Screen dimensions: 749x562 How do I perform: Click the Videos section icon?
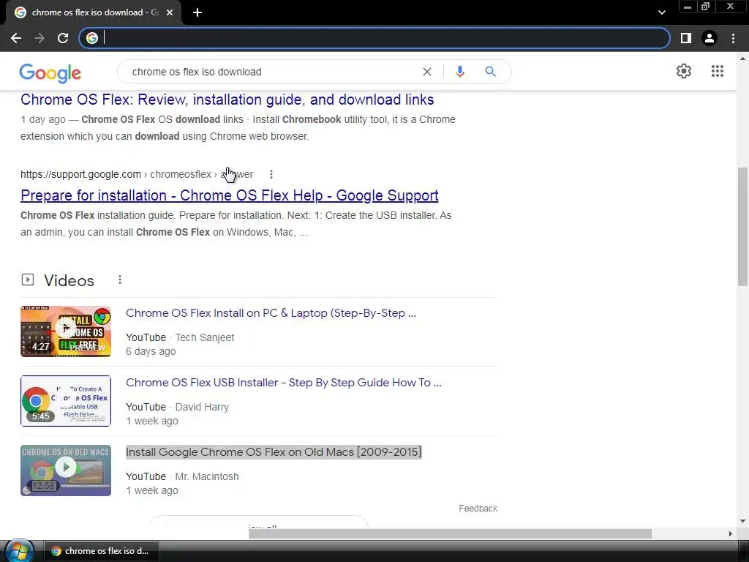[x=28, y=280]
